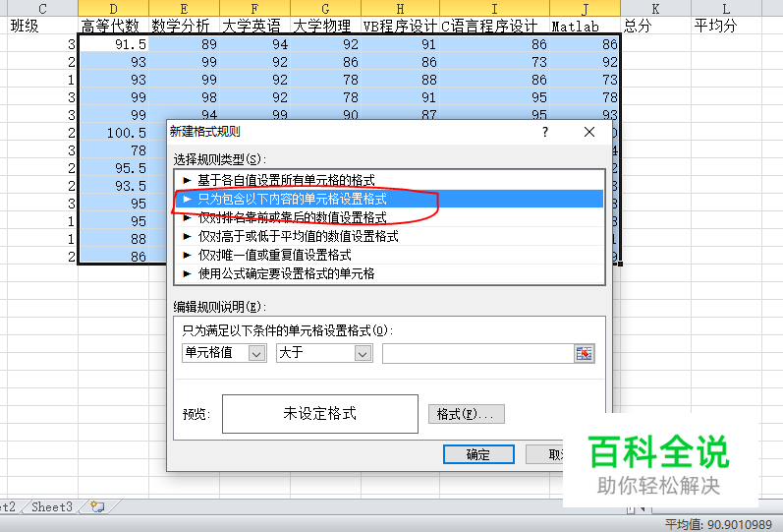Screen dimensions: 783x532
Task: Click the insert new worksheet tab icon
Action: [x=97, y=506]
